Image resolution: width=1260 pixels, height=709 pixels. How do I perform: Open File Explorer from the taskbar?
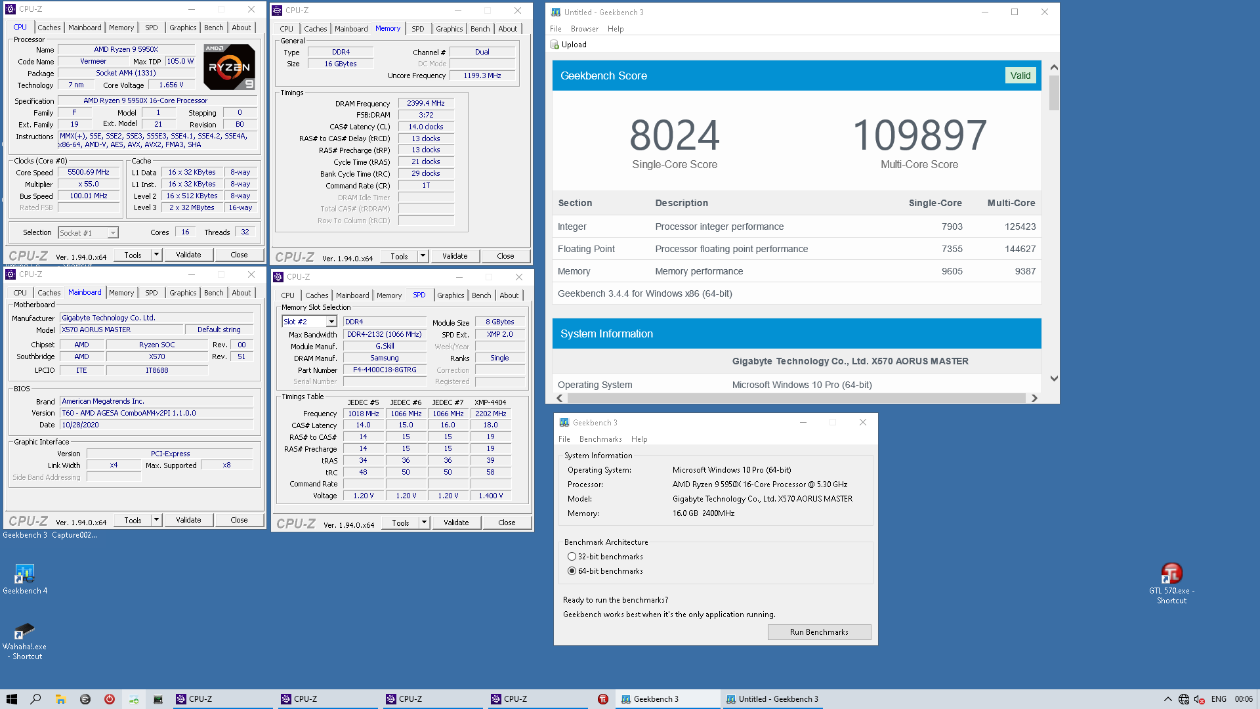[x=60, y=699]
